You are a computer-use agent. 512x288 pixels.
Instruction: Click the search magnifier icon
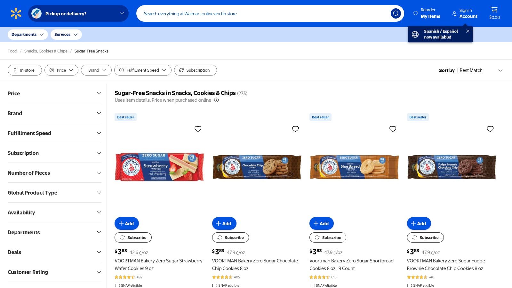[x=396, y=13]
